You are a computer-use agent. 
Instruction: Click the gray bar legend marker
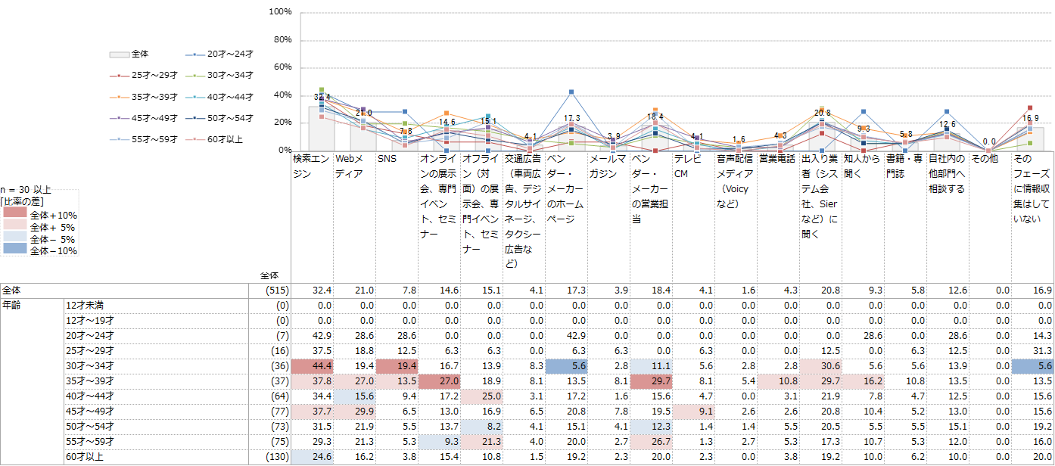point(120,54)
